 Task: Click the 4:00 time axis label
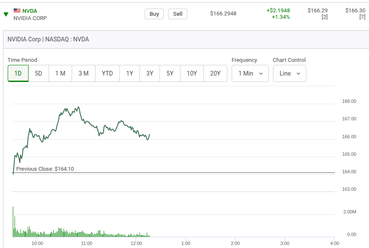point(334,243)
